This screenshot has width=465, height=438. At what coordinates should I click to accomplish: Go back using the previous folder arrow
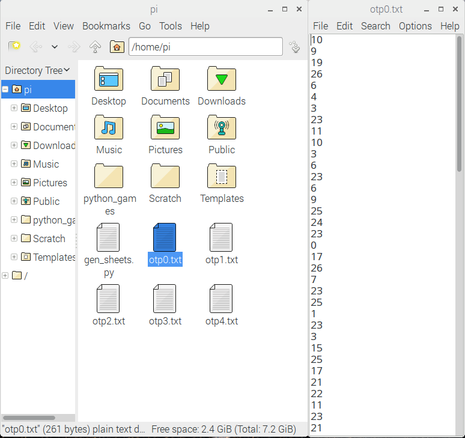click(35, 46)
